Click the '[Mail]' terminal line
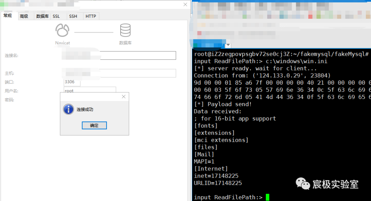Screen dimensions: 371x201 click(x=204, y=154)
